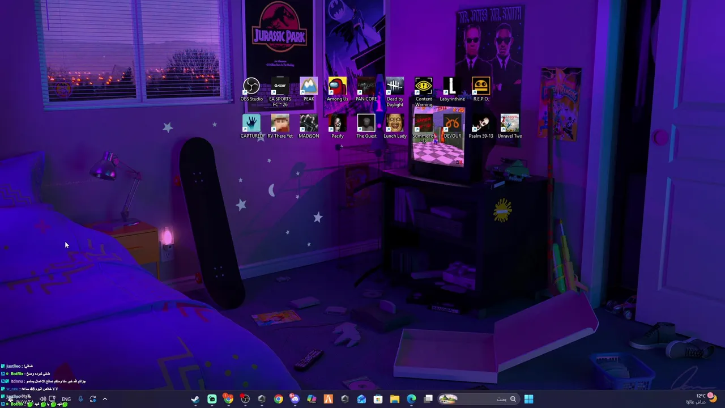The width and height of the screenshot is (725, 408).
Task: Open the R.E.P.O. desktop shortcut
Action: click(481, 90)
